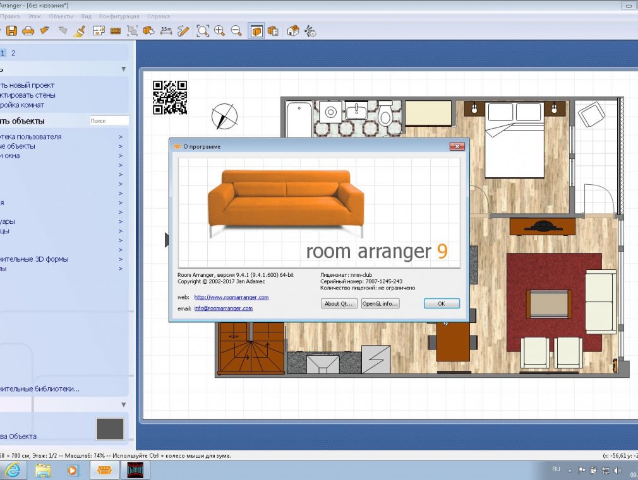Click the info@roomarranger.com email link
Viewport: 638px width, 480px height.
click(224, 308)
